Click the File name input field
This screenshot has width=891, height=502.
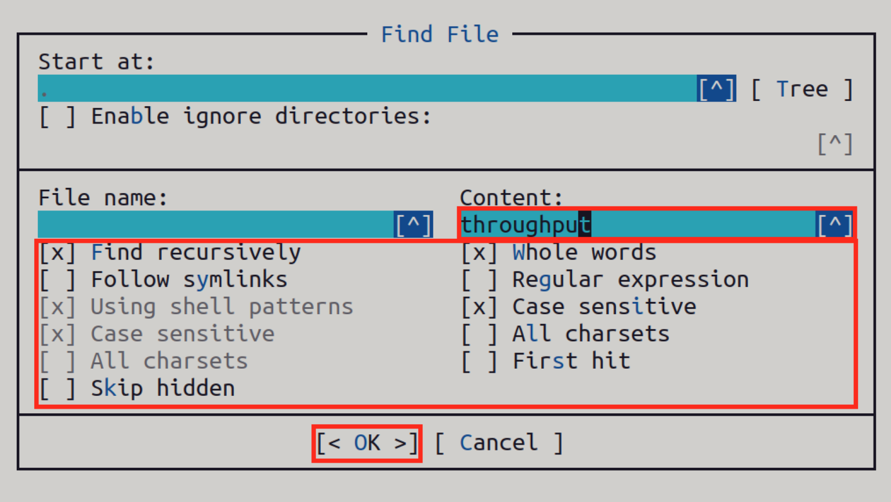point(215,225)
